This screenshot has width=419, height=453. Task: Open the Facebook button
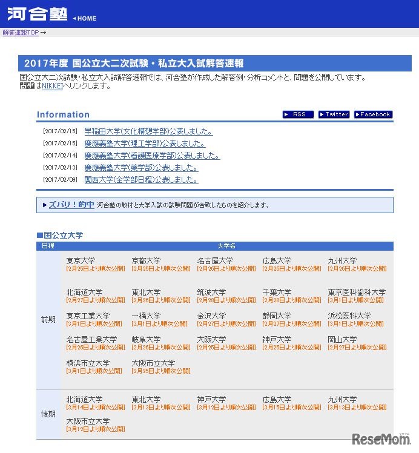click(373, 114)
